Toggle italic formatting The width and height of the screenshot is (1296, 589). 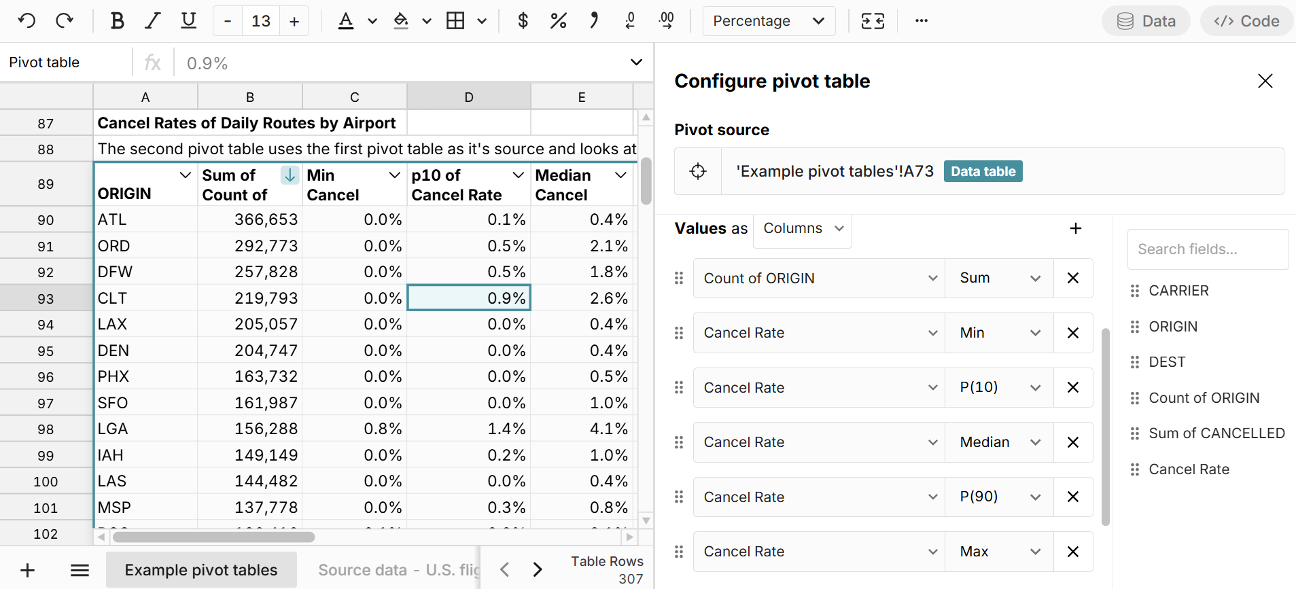(x=153, y=21)
